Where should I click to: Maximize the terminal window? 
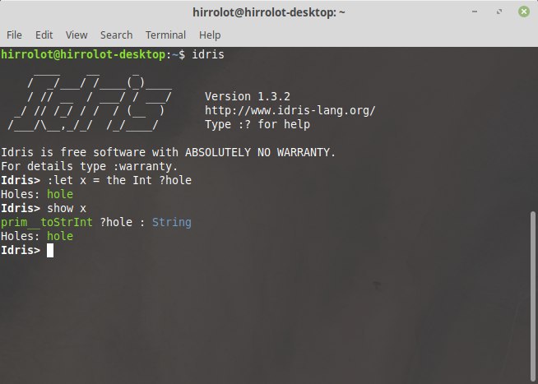coord(499,12)
